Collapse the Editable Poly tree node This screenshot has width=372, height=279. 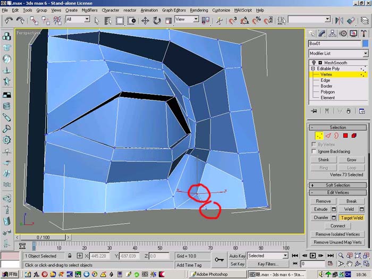pos(313,69)
